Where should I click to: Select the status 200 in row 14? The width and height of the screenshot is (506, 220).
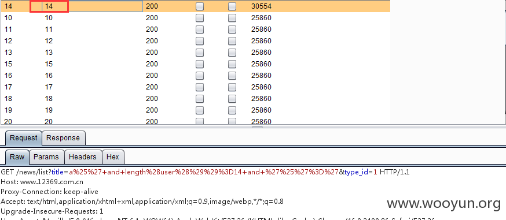(x=152, y=6)
